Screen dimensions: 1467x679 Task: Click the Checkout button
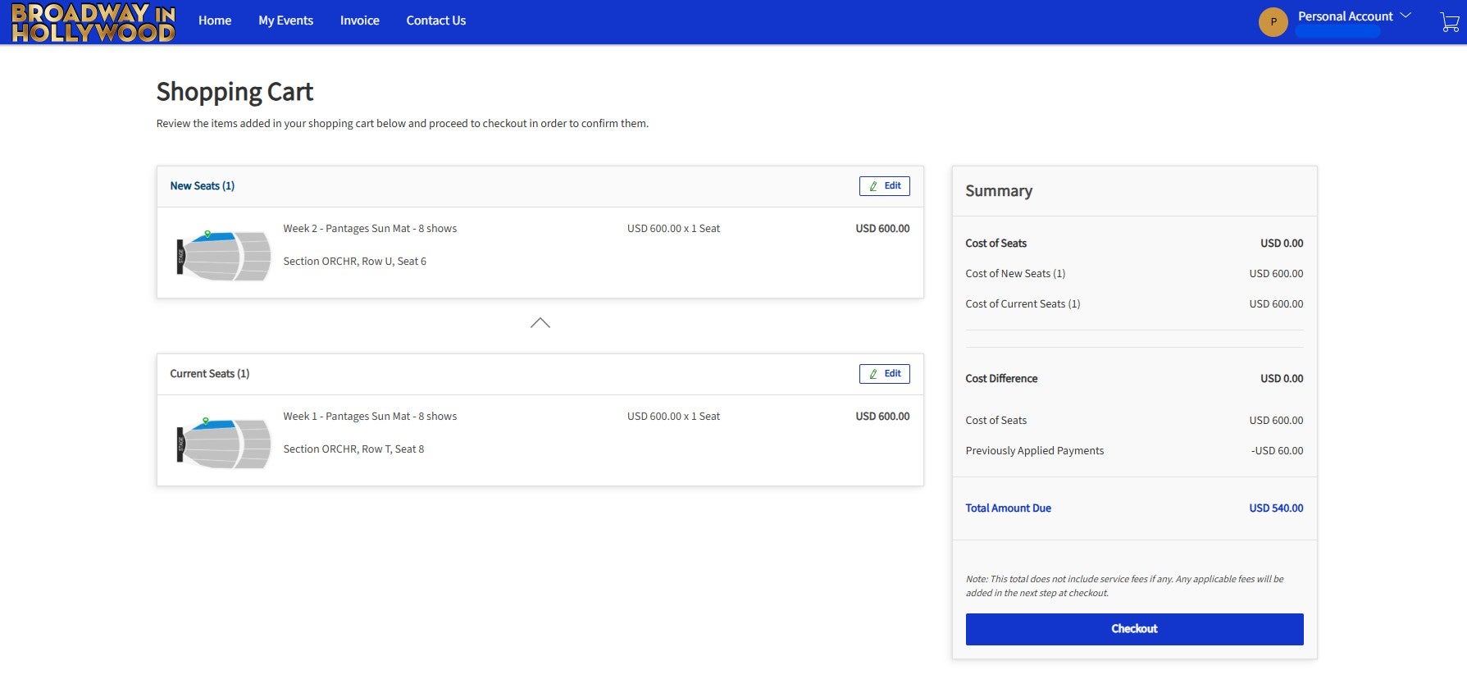click(x=1134, y=629)
